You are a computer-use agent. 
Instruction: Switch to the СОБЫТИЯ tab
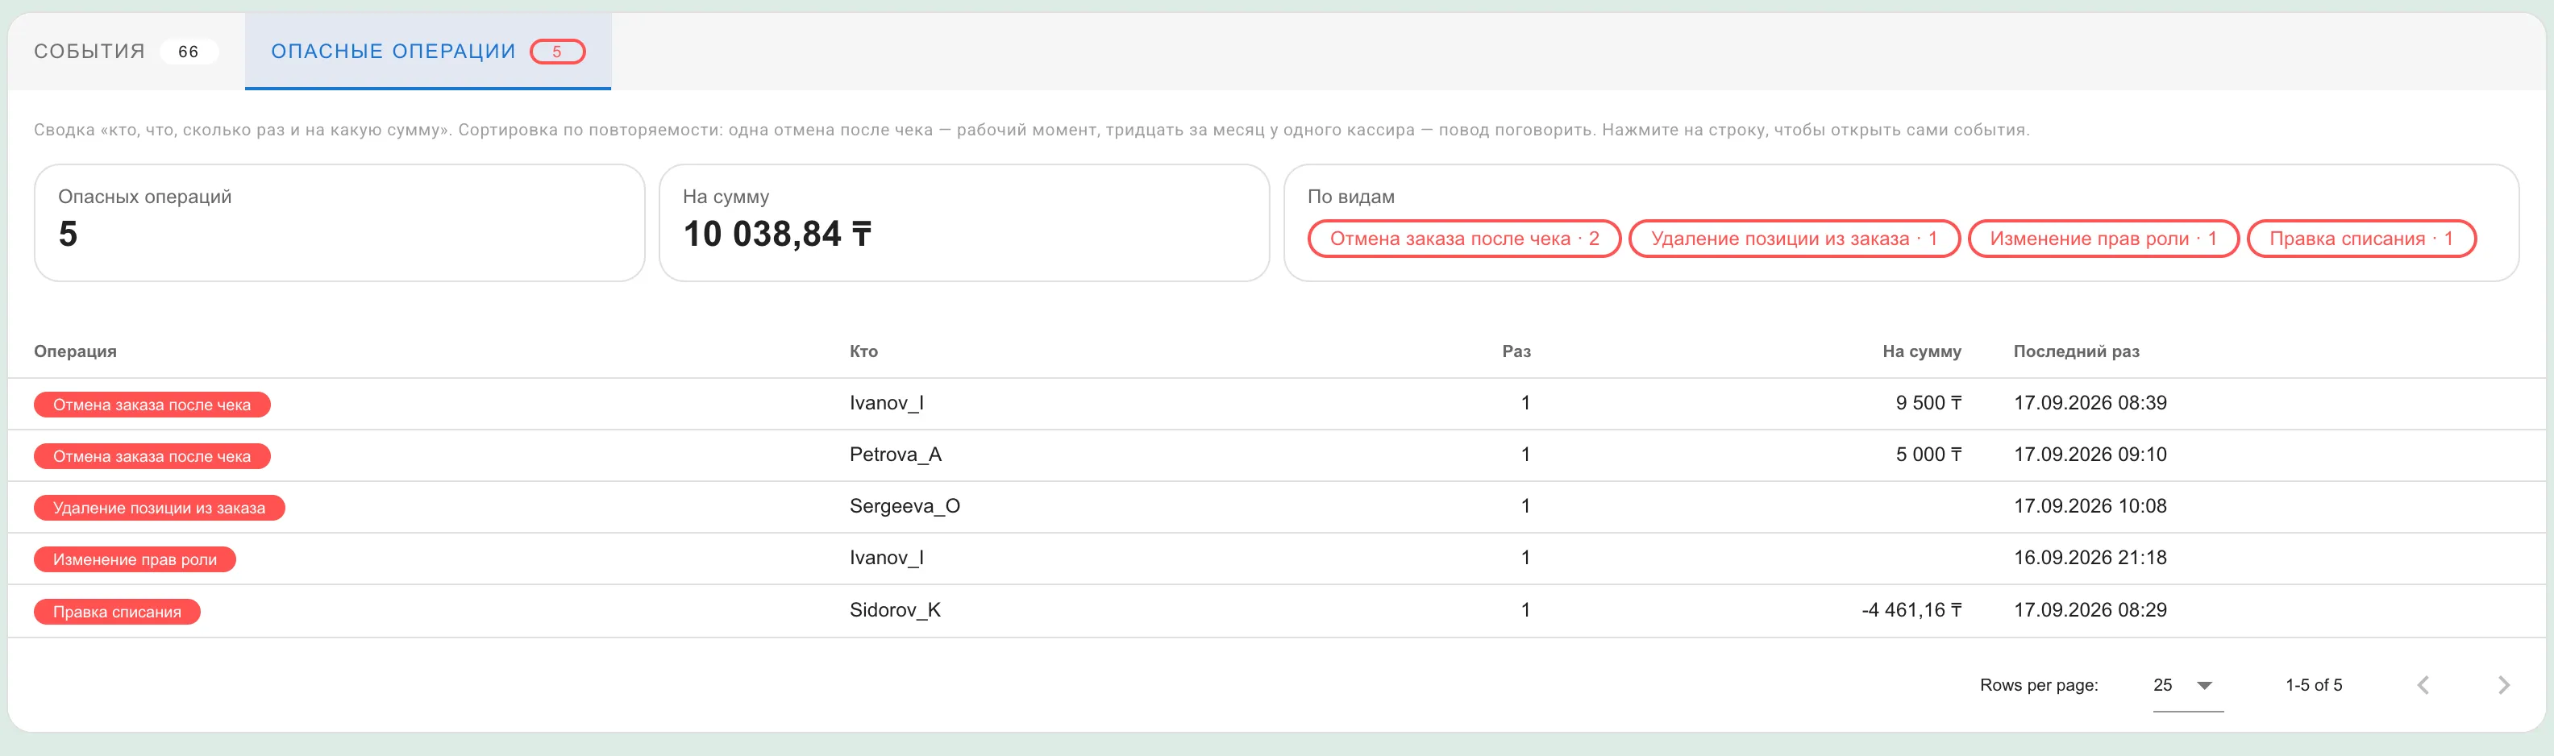126,52
